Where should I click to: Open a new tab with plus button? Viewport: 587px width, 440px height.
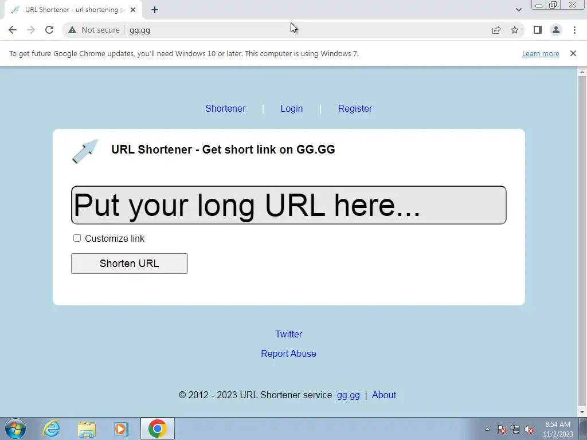(155, 10)
